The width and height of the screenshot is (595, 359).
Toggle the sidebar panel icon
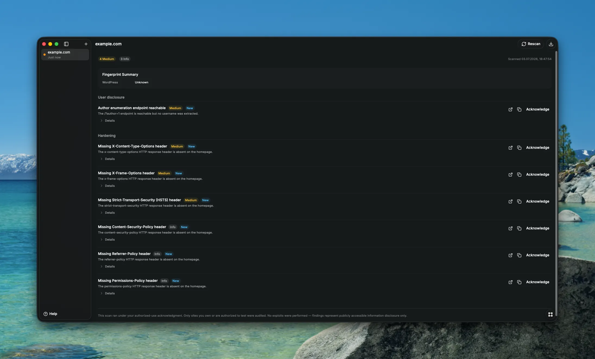coord(66,44)
